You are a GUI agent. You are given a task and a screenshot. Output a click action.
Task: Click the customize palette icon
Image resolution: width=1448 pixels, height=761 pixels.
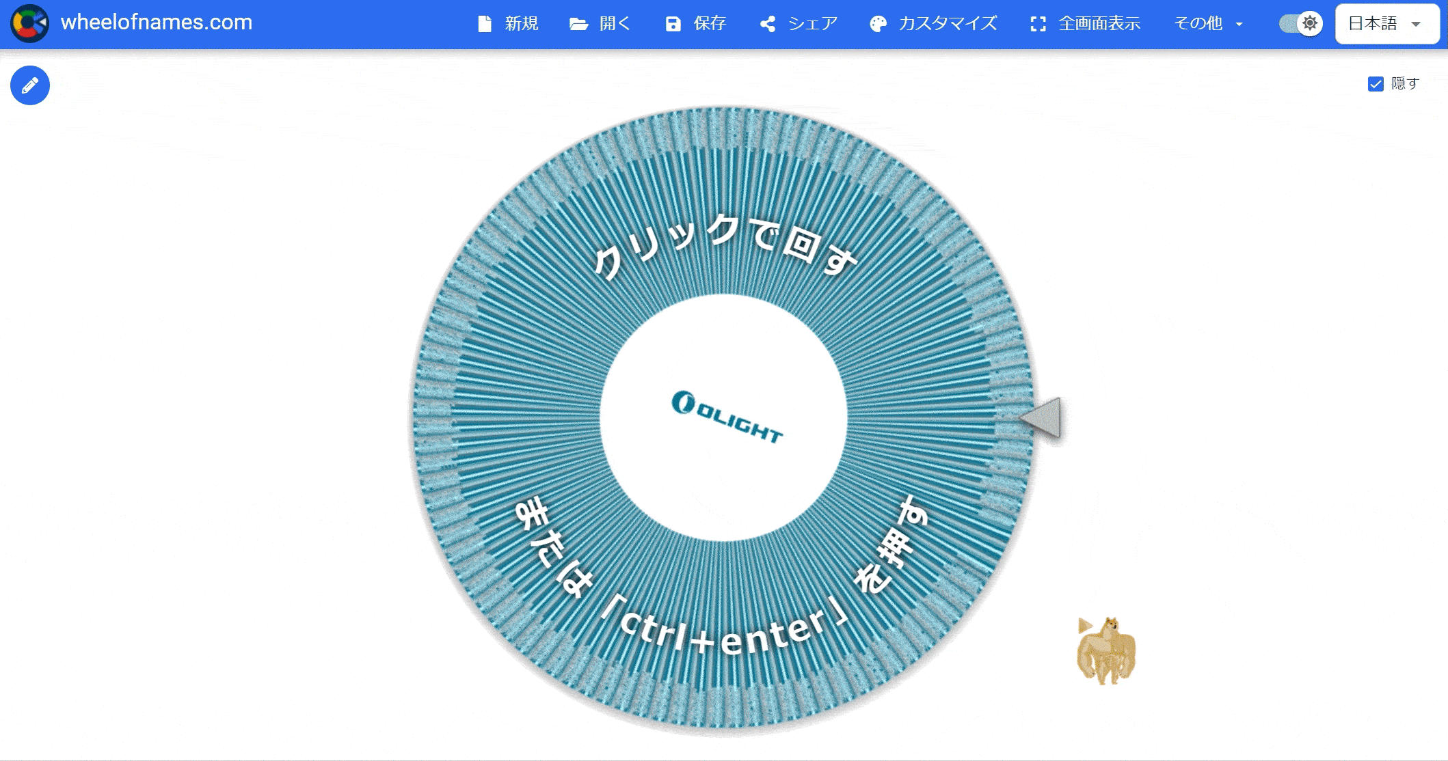click(x=878, y=24)
